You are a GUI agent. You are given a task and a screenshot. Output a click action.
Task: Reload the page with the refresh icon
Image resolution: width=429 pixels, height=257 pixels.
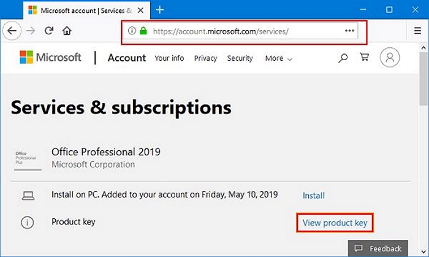click(x=49, y=31)
